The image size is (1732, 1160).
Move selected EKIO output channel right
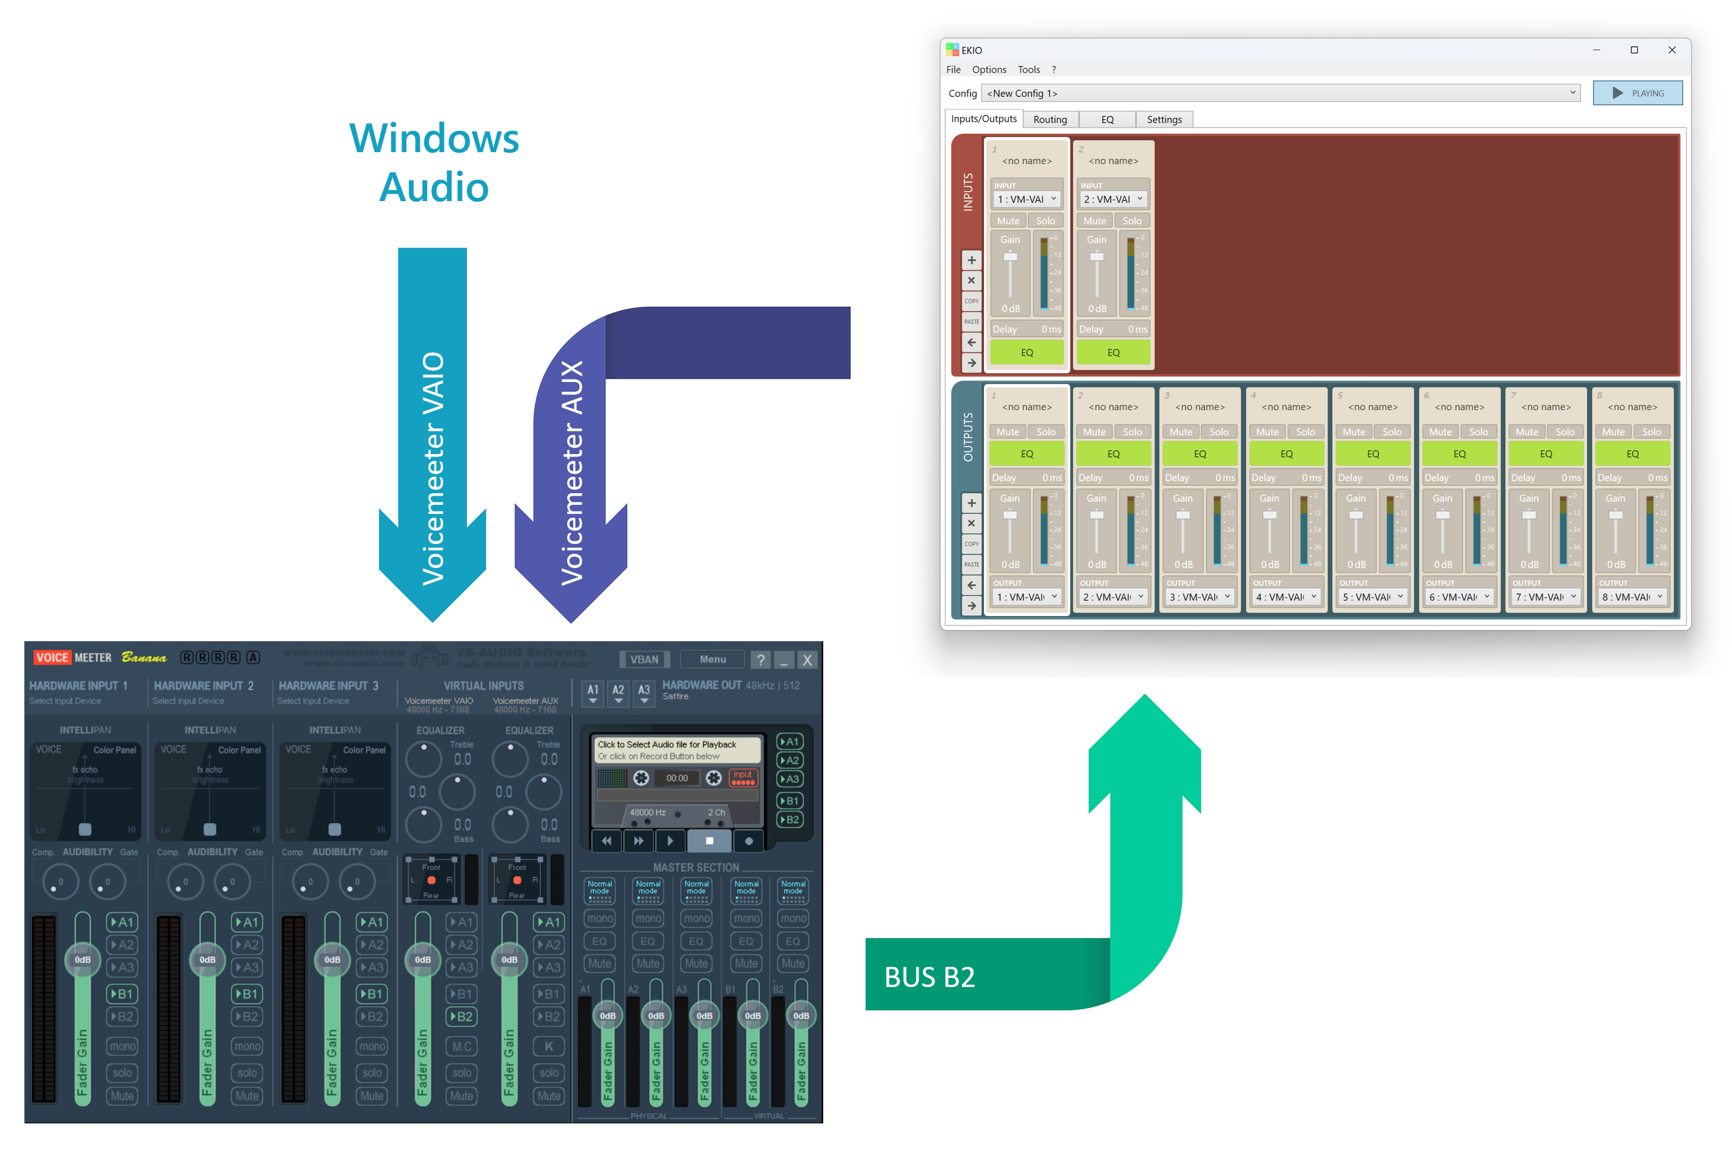(x=971, y=606)
